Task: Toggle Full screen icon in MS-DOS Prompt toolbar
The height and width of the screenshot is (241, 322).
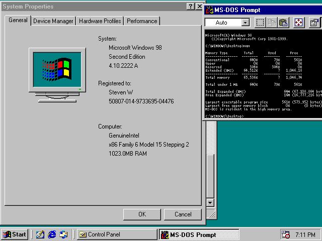Action: coord(298,22)
